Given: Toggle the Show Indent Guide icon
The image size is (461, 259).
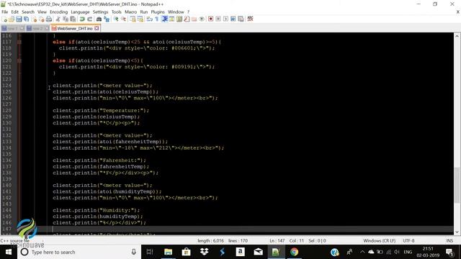Looking at the screenshot, I should click(165, 19).
